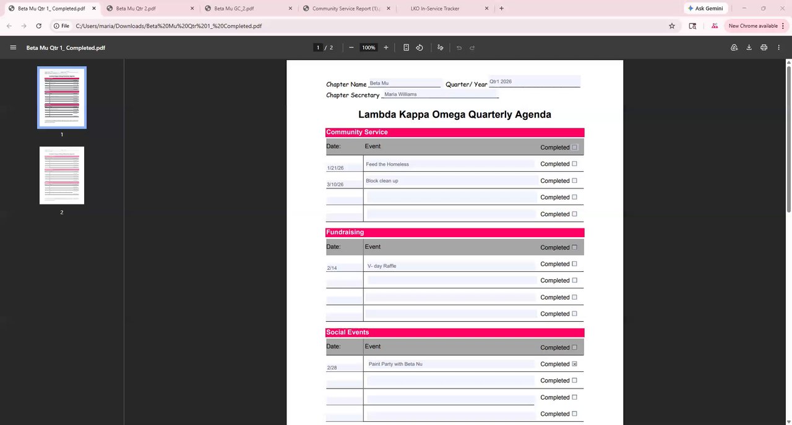Viewport: 792px width, 425px height.
Task: Click the Fundraising date field 2/14
Action: (344, 267)
